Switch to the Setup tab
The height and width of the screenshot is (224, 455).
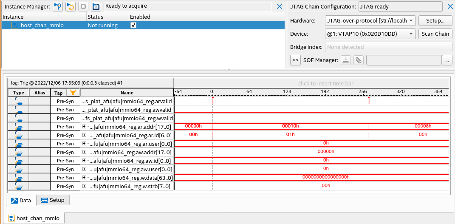pos(53,200)
